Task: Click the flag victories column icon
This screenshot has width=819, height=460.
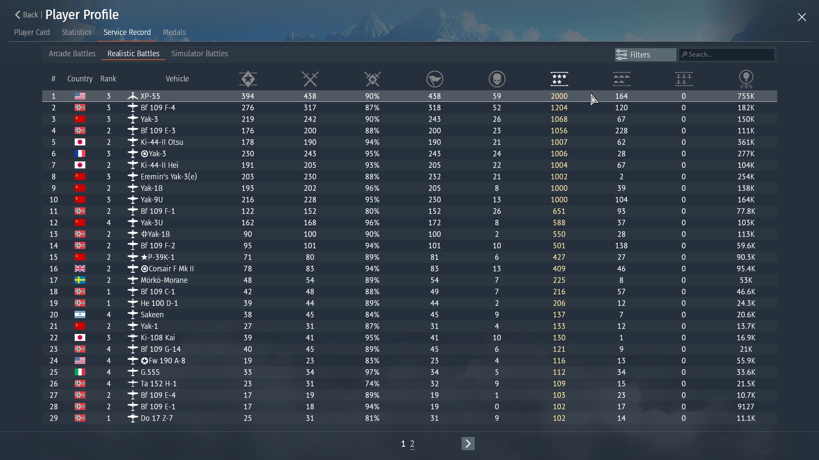Action: [435, 79]
